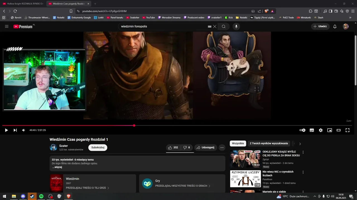This screenshot has height=200, width=357.
Task: Open Windows system volume control
Action: pyautogui.click(x=332, y=196)
